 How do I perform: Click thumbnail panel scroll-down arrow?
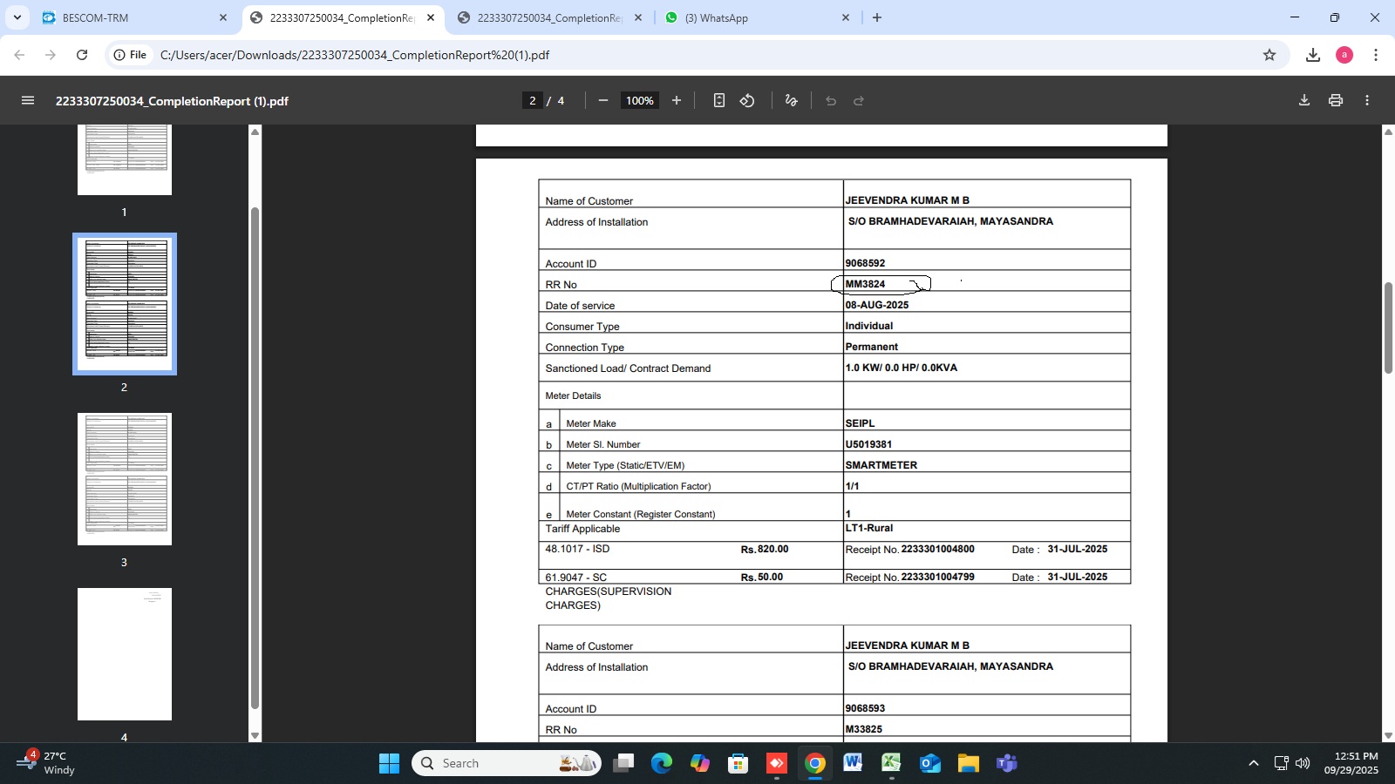coord(255,736)
